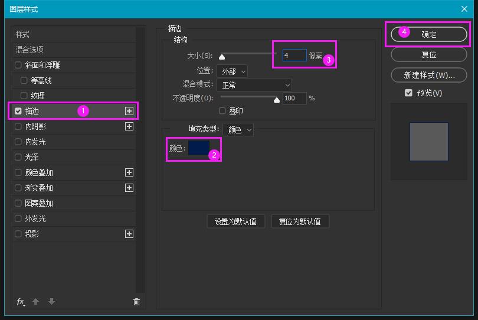
Task: Enable the 等高线 checkbox
Action: [24, 80]
